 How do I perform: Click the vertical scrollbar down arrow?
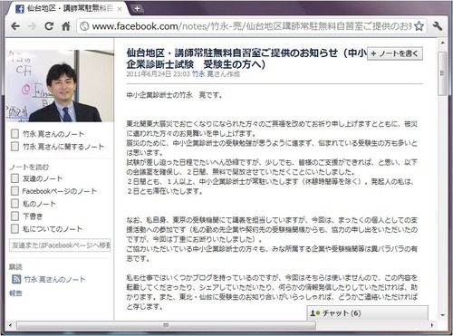(442, 315)
